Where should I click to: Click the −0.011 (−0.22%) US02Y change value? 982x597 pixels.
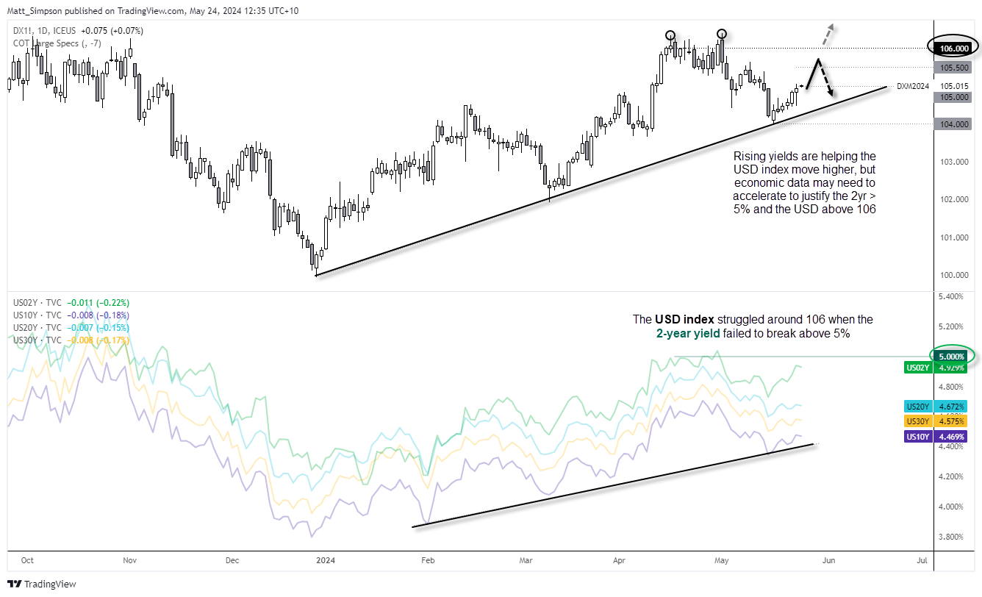point(98,303)
